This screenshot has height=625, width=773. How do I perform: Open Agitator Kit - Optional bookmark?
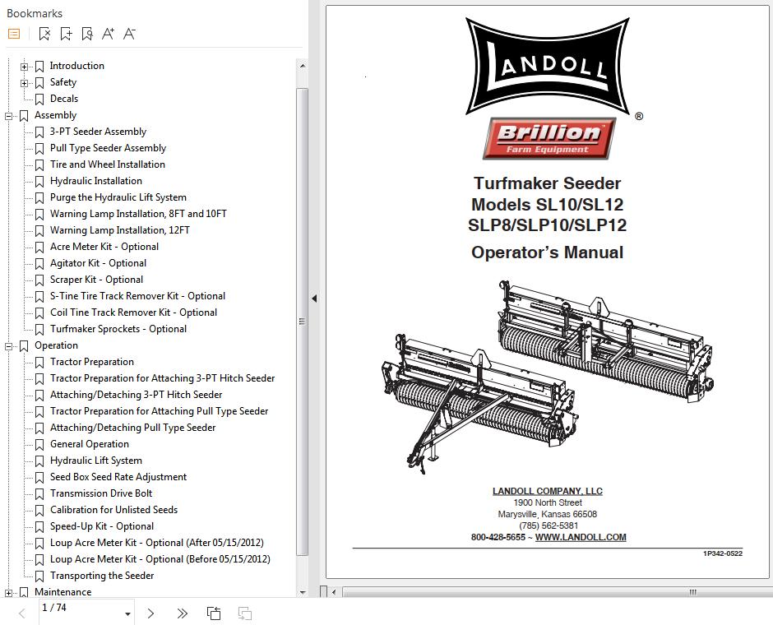pyautogui.click(x=98, y=263)
